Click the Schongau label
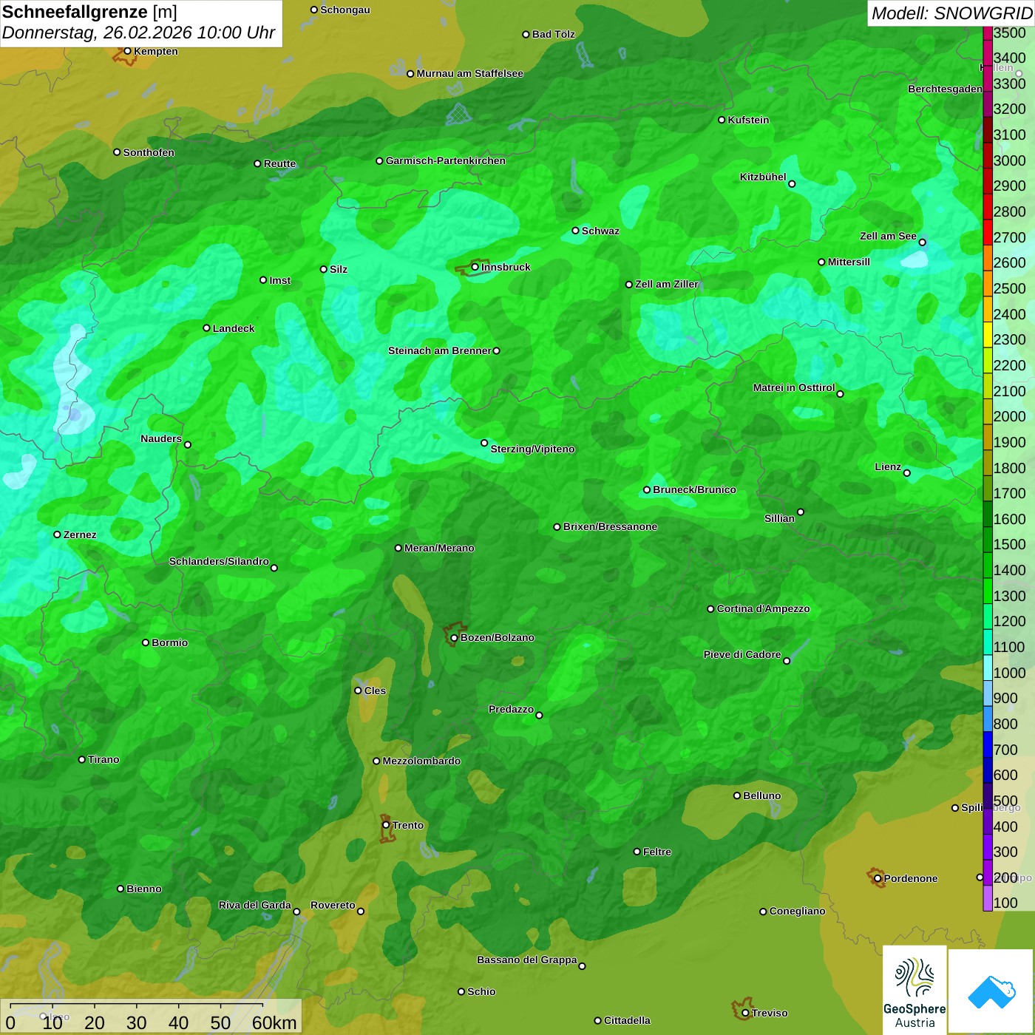Viewport: 1035px width, 1035px height. [345, 10]
